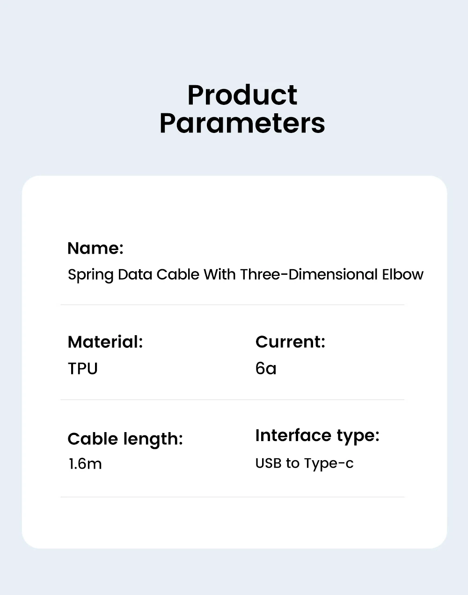The width and height of the screenshot is (468, 595).
Task: Click the divider line below the TPU row
Action: [x=232, y=400]
